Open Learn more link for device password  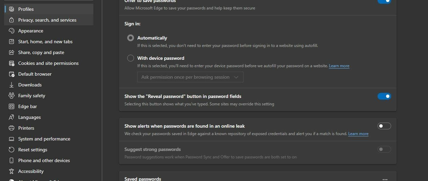click(x=339, y=66)
